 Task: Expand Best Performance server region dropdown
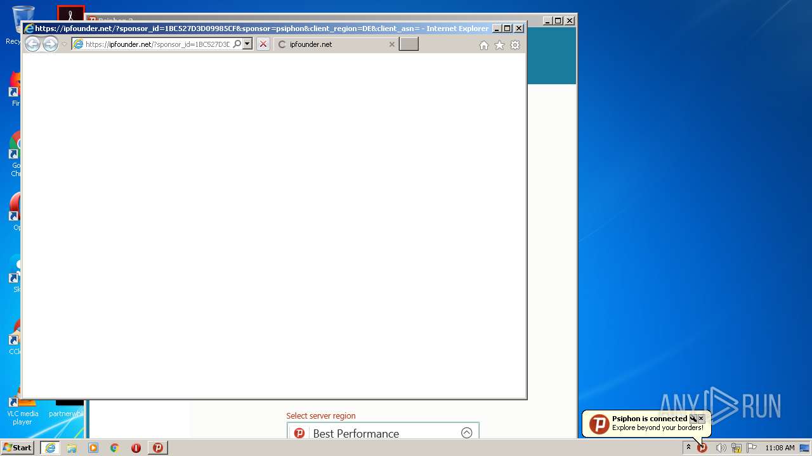click(383, 432)
